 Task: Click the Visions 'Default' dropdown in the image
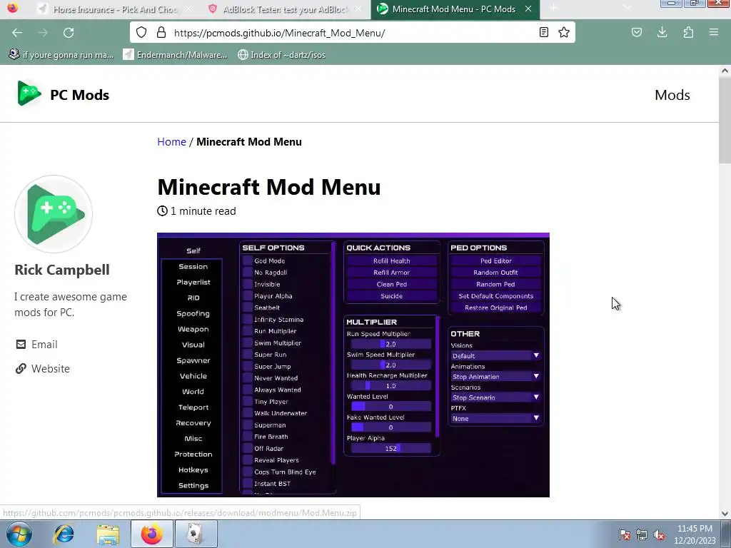pos(495,355)
